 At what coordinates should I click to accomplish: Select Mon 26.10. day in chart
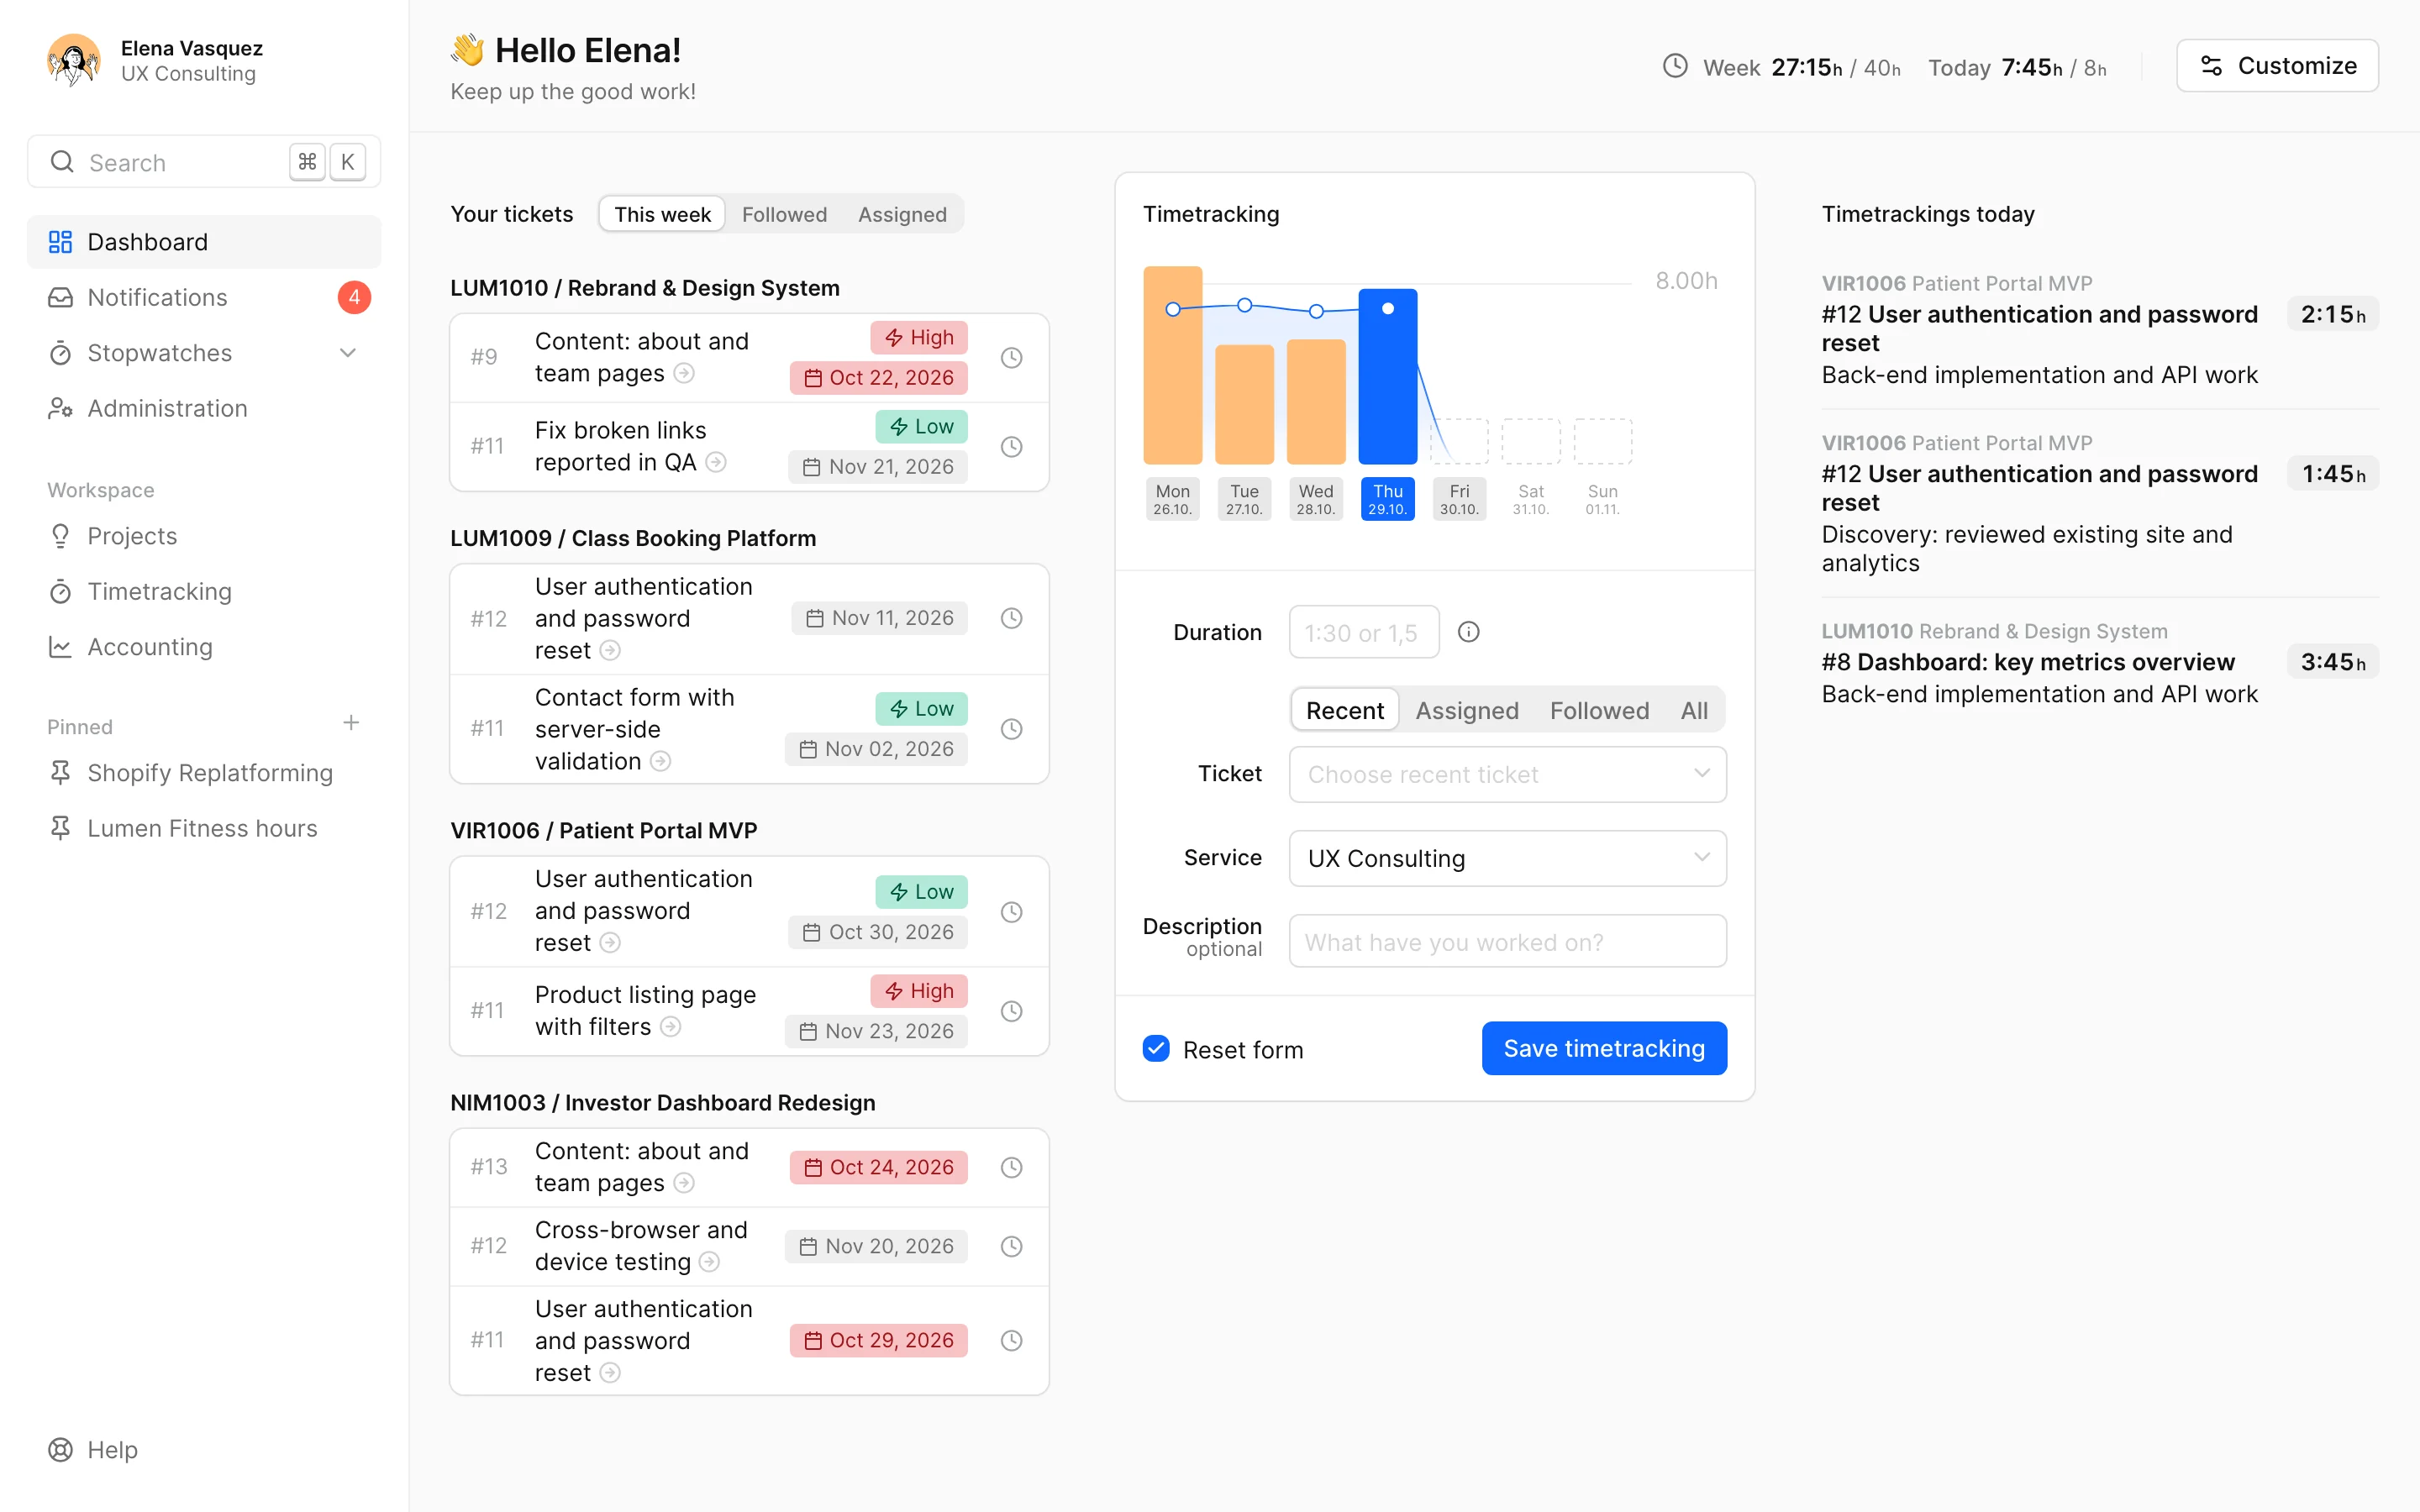1172,498
